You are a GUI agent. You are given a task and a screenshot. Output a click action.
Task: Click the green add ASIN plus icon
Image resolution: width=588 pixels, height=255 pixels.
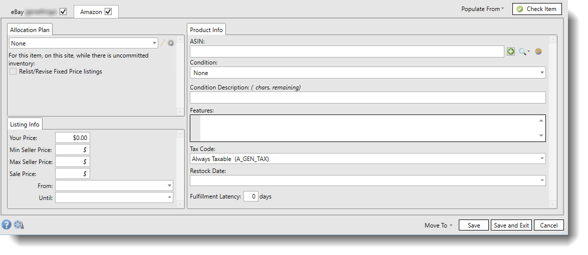click(x=510, y=51)
